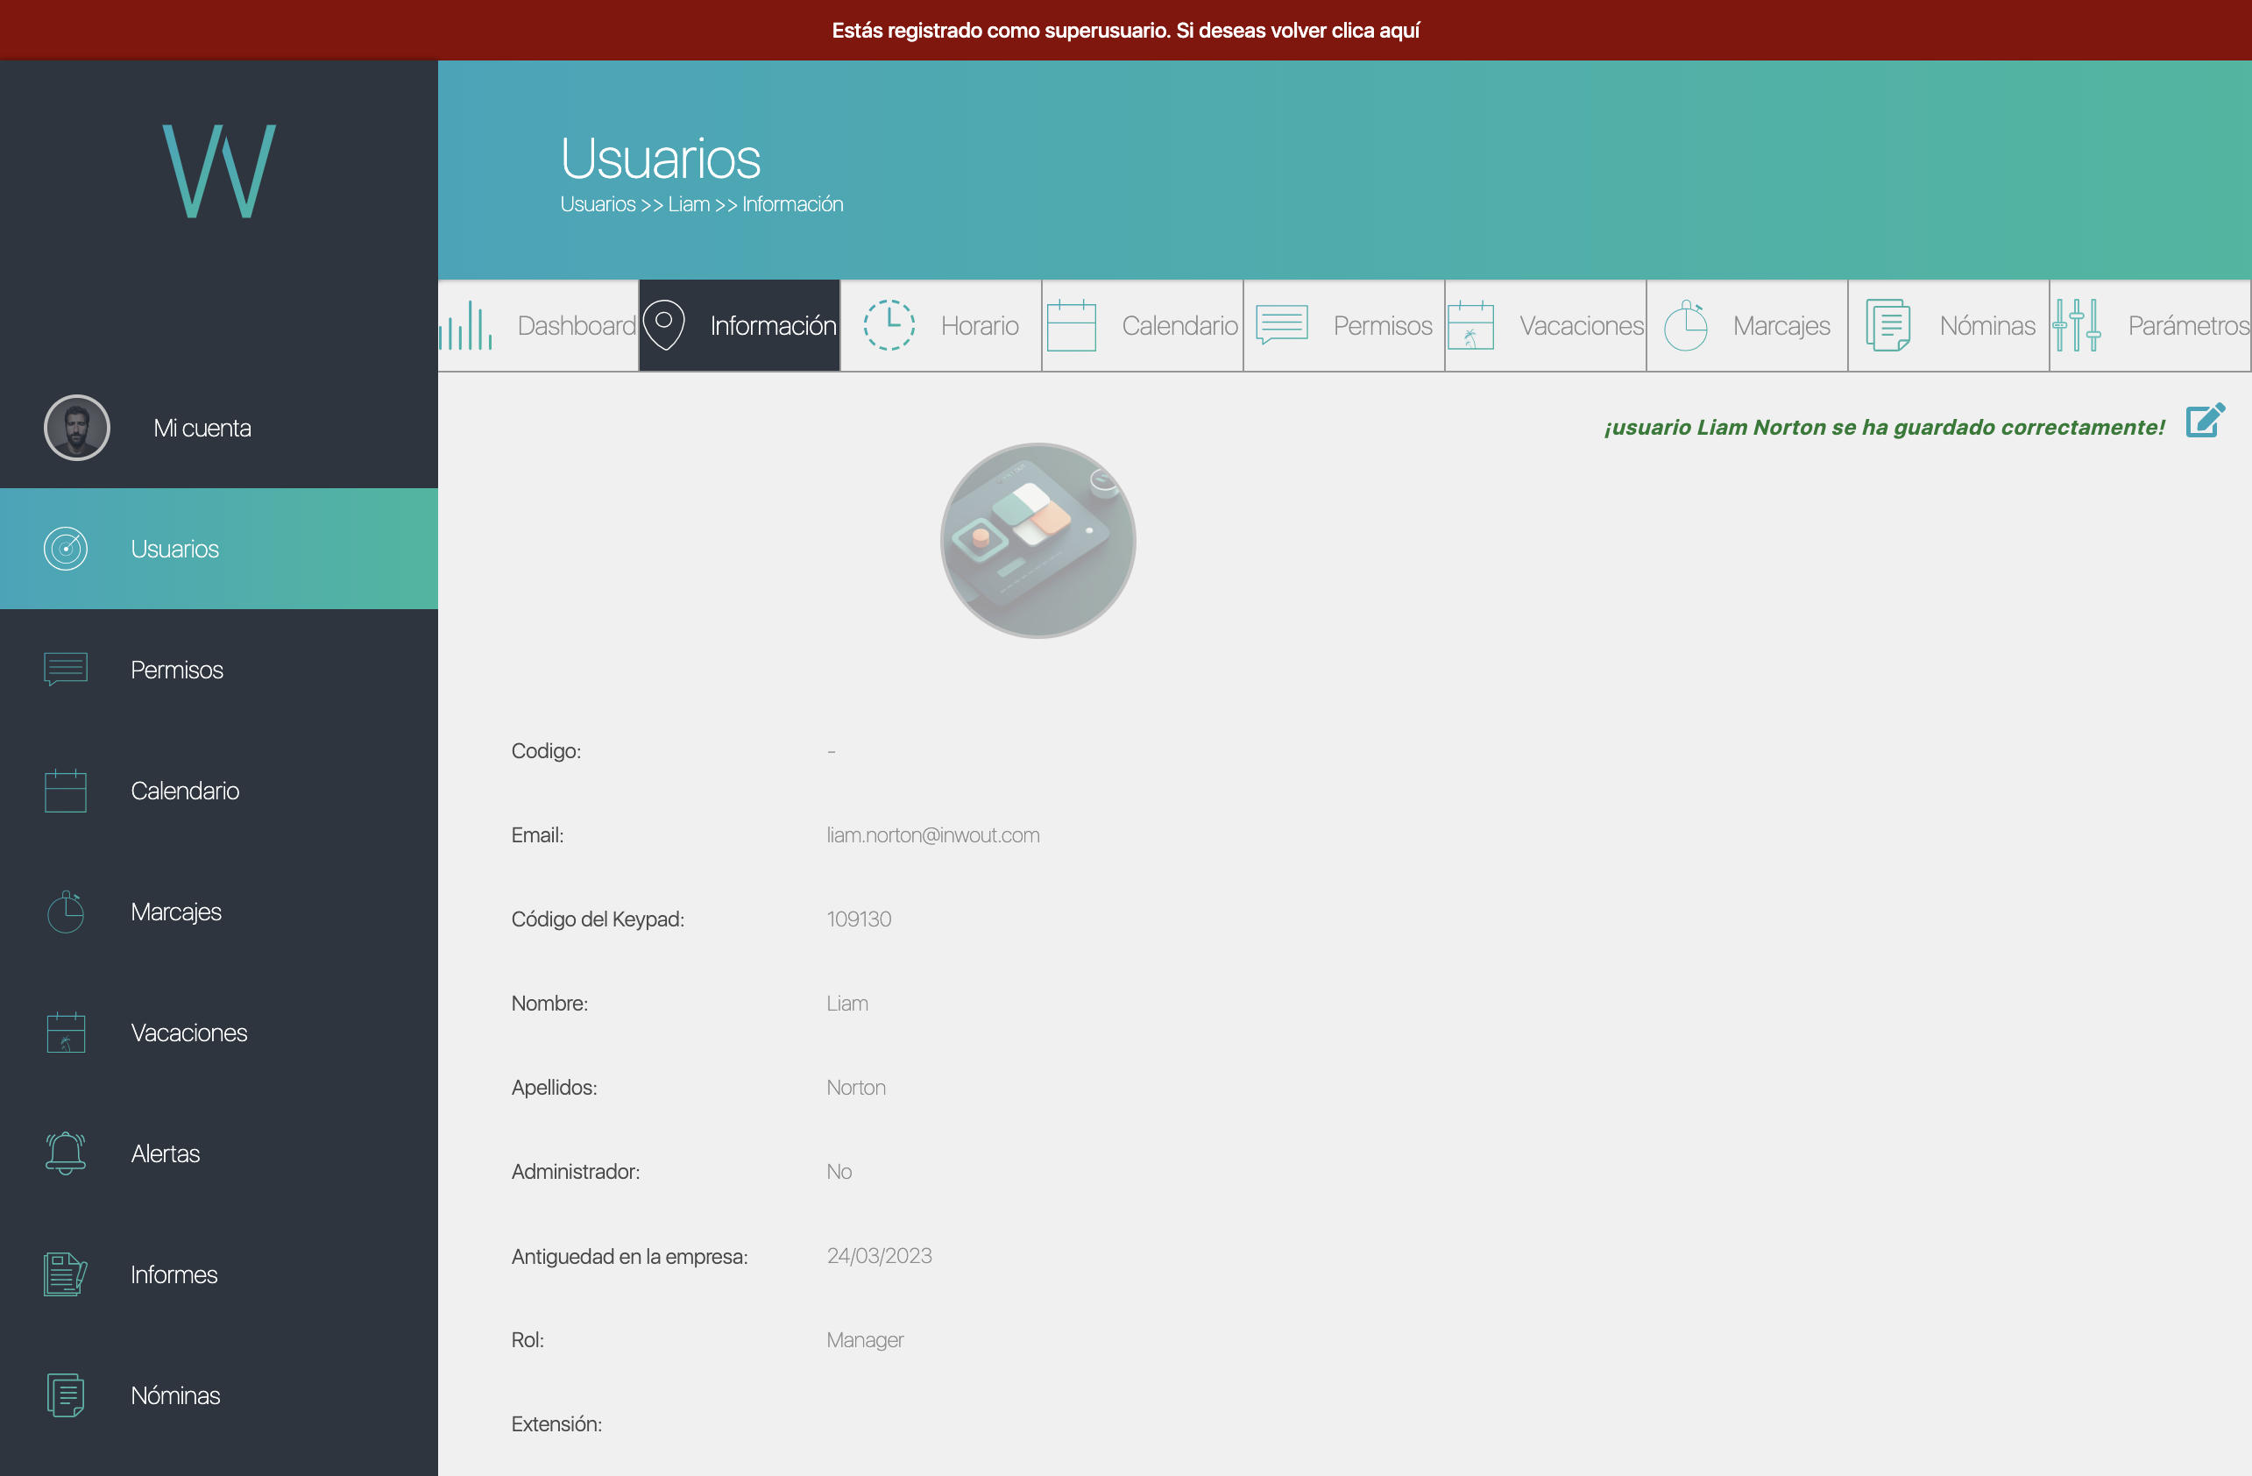Switch to the Permisos tab label
Image resolution: width=2252 pixels, height=1476 pixels.
tap(1383, 325)
